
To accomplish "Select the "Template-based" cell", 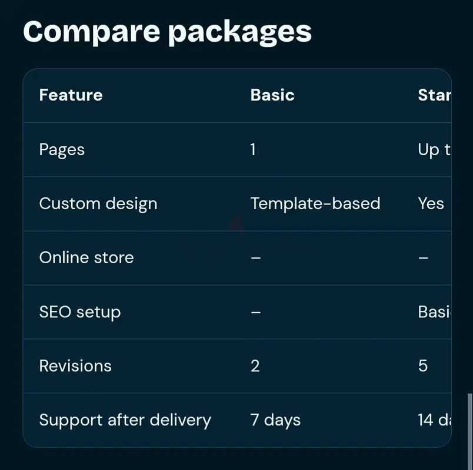I will point(315,203).
